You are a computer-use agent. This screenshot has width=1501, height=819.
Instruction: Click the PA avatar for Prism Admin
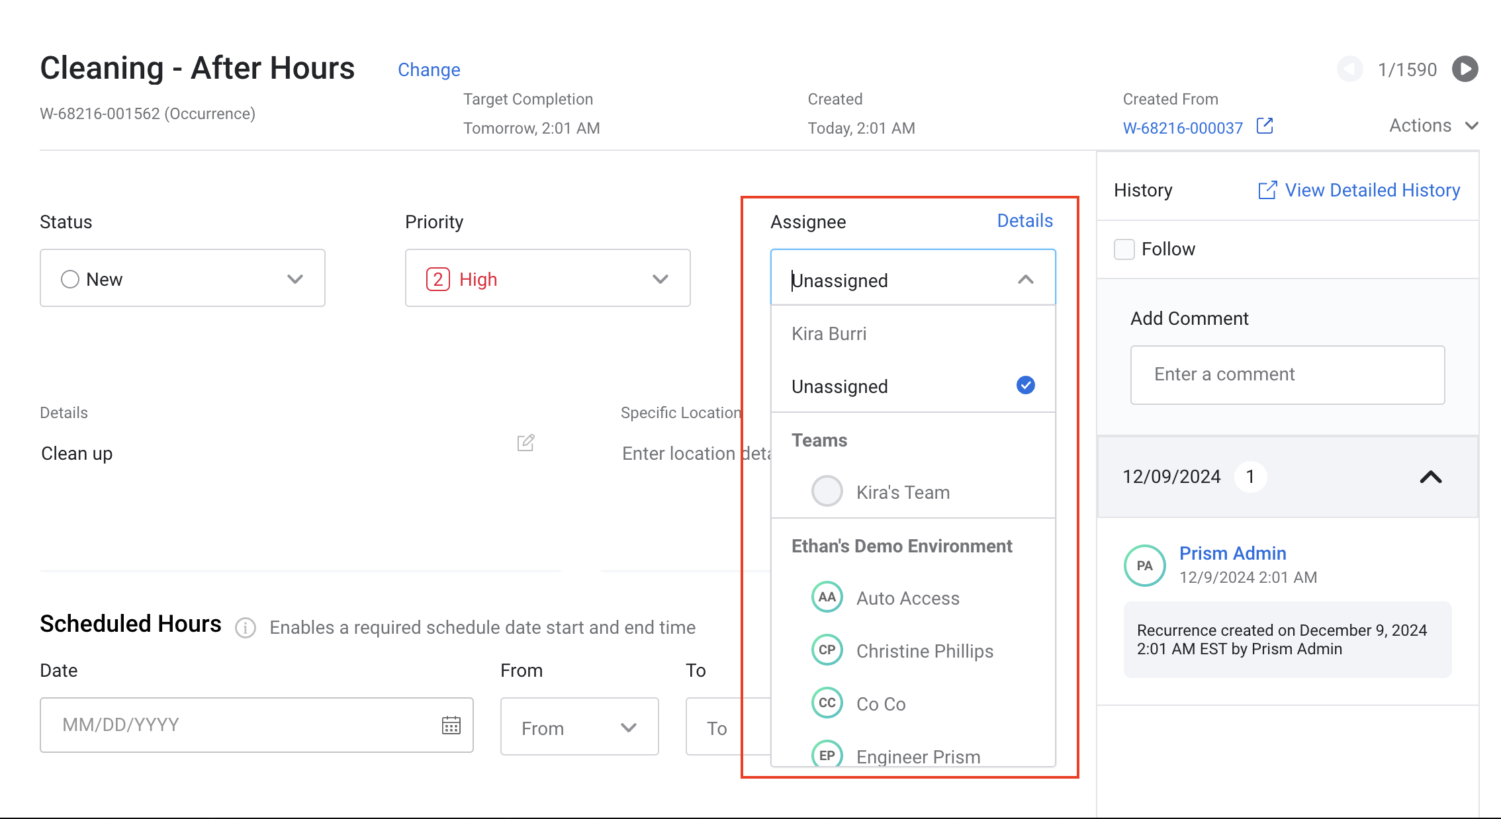1144,566
